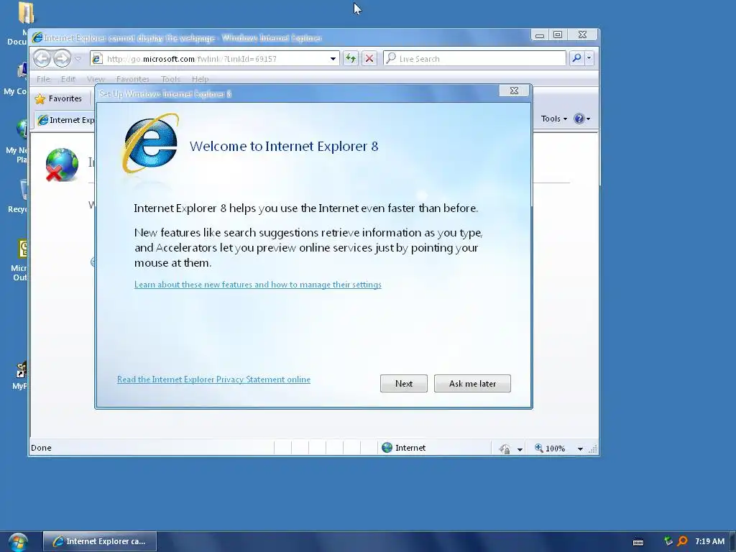Open the Tools menu in the menu bar
This screenshot has height=552, width=736.
point(170,79)
